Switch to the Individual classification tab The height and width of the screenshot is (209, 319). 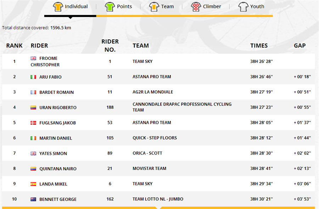coord(70,6)
